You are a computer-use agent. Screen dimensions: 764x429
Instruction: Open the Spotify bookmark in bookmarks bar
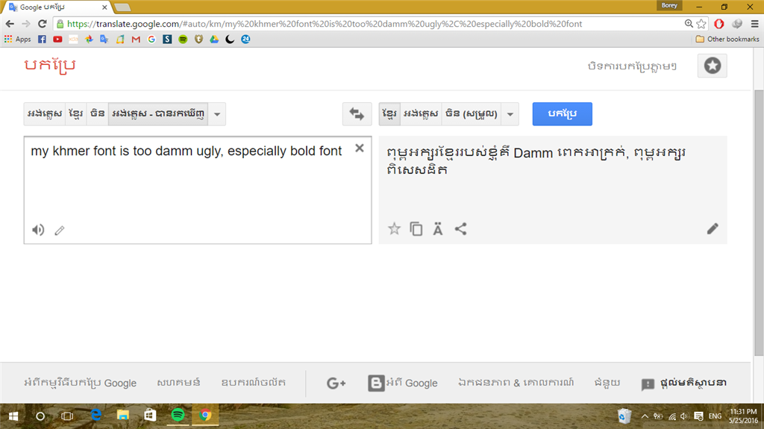coord(183,39)
